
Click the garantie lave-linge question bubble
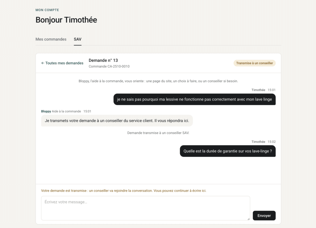[x=227, y=151]
